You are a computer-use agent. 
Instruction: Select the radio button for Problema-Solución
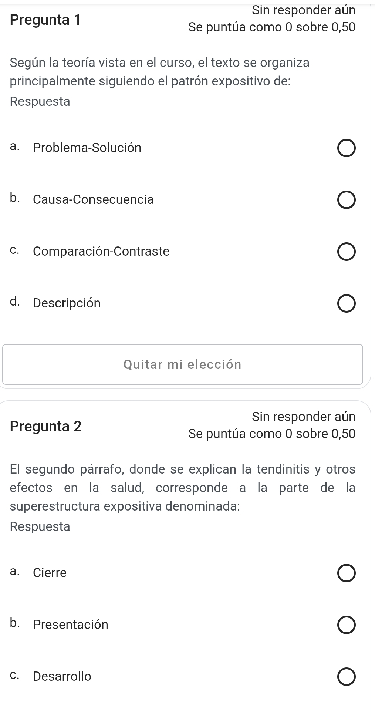[347, 149]
